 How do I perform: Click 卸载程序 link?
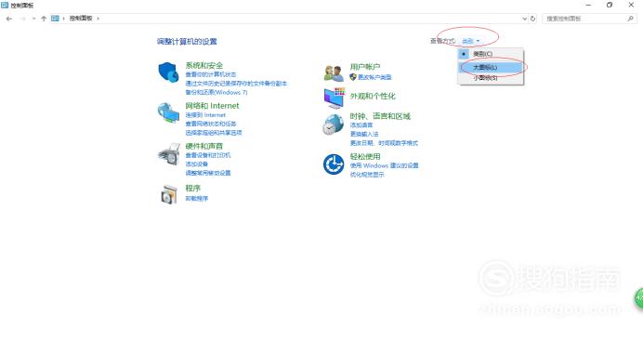(196, 198)
